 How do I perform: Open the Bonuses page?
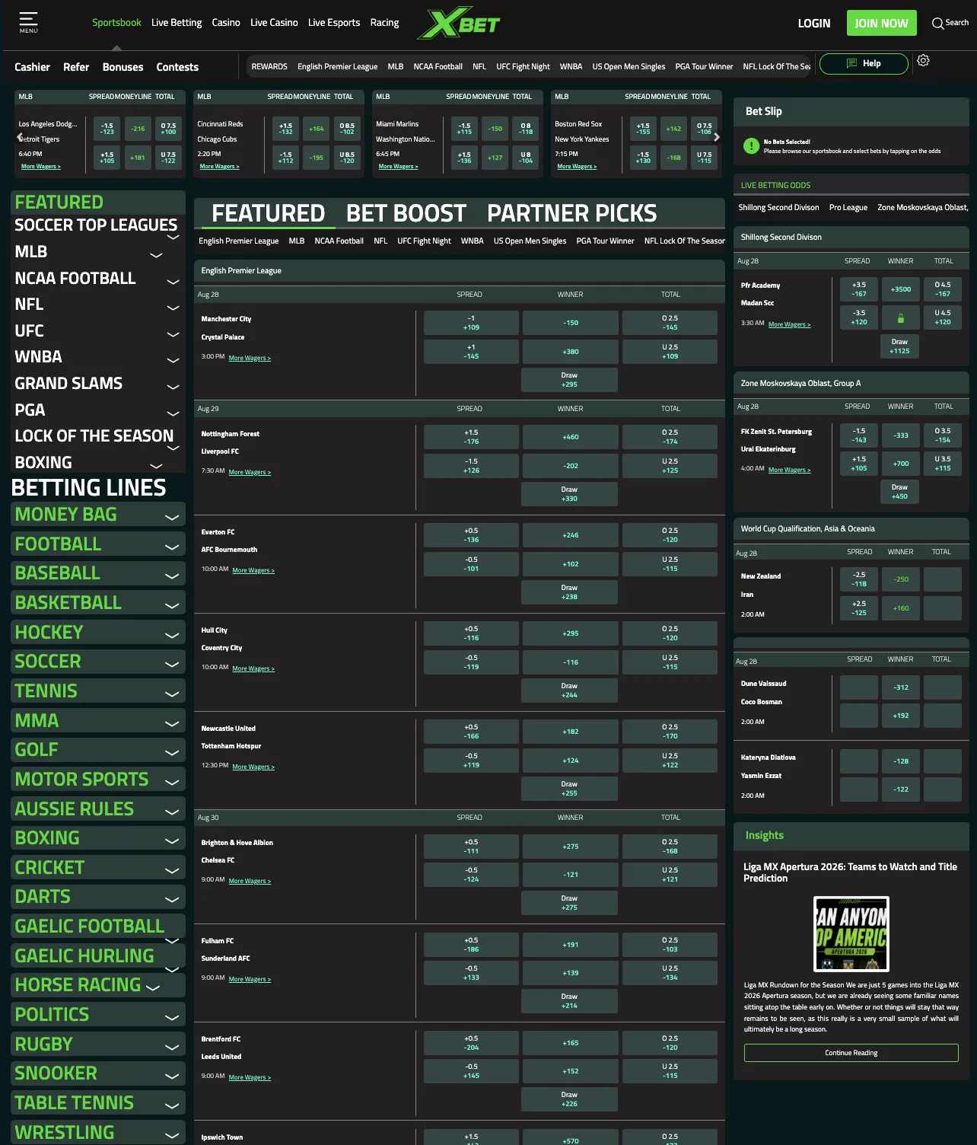coord(123,67)
